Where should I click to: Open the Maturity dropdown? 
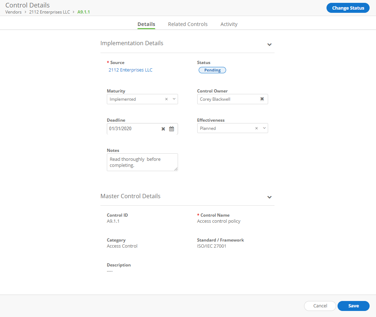coord(174,99)
